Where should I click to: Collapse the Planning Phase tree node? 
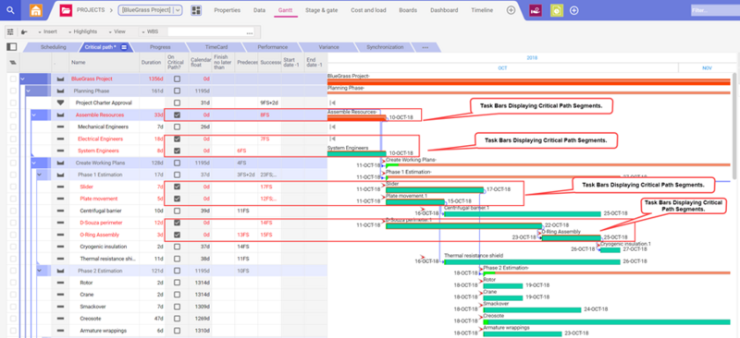[28, 91]
